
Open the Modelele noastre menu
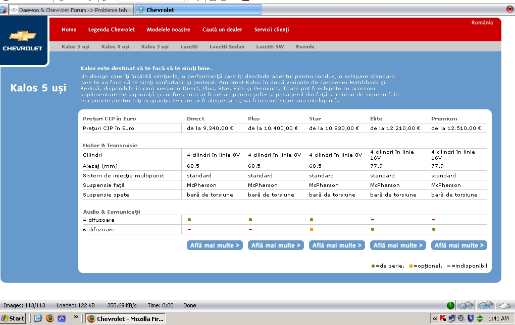tap(168, 30)
